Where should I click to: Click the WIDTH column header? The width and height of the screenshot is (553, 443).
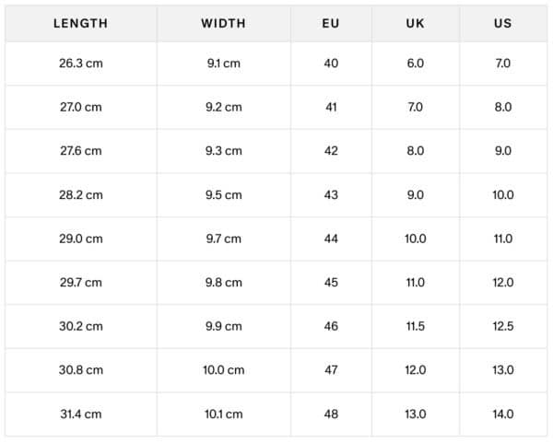tap(223, 23)
